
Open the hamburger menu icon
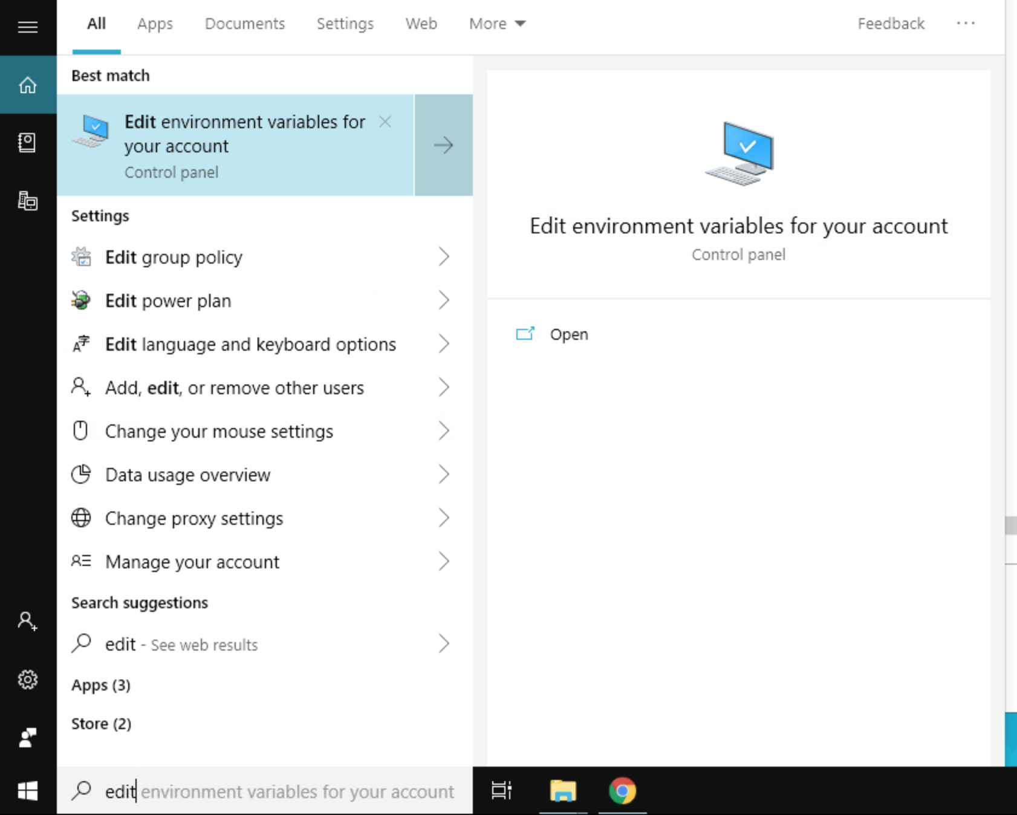[x=27, y=27]
